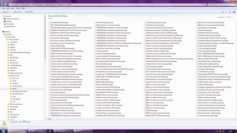This screenshot has width=237, height=133.
Task: Click the folder icon next to Screenshots
Action: tap(11, 99)
